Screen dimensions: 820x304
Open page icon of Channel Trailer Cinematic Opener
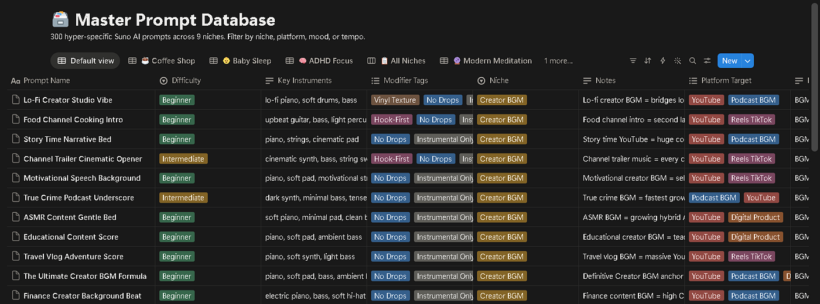[16, 158]
